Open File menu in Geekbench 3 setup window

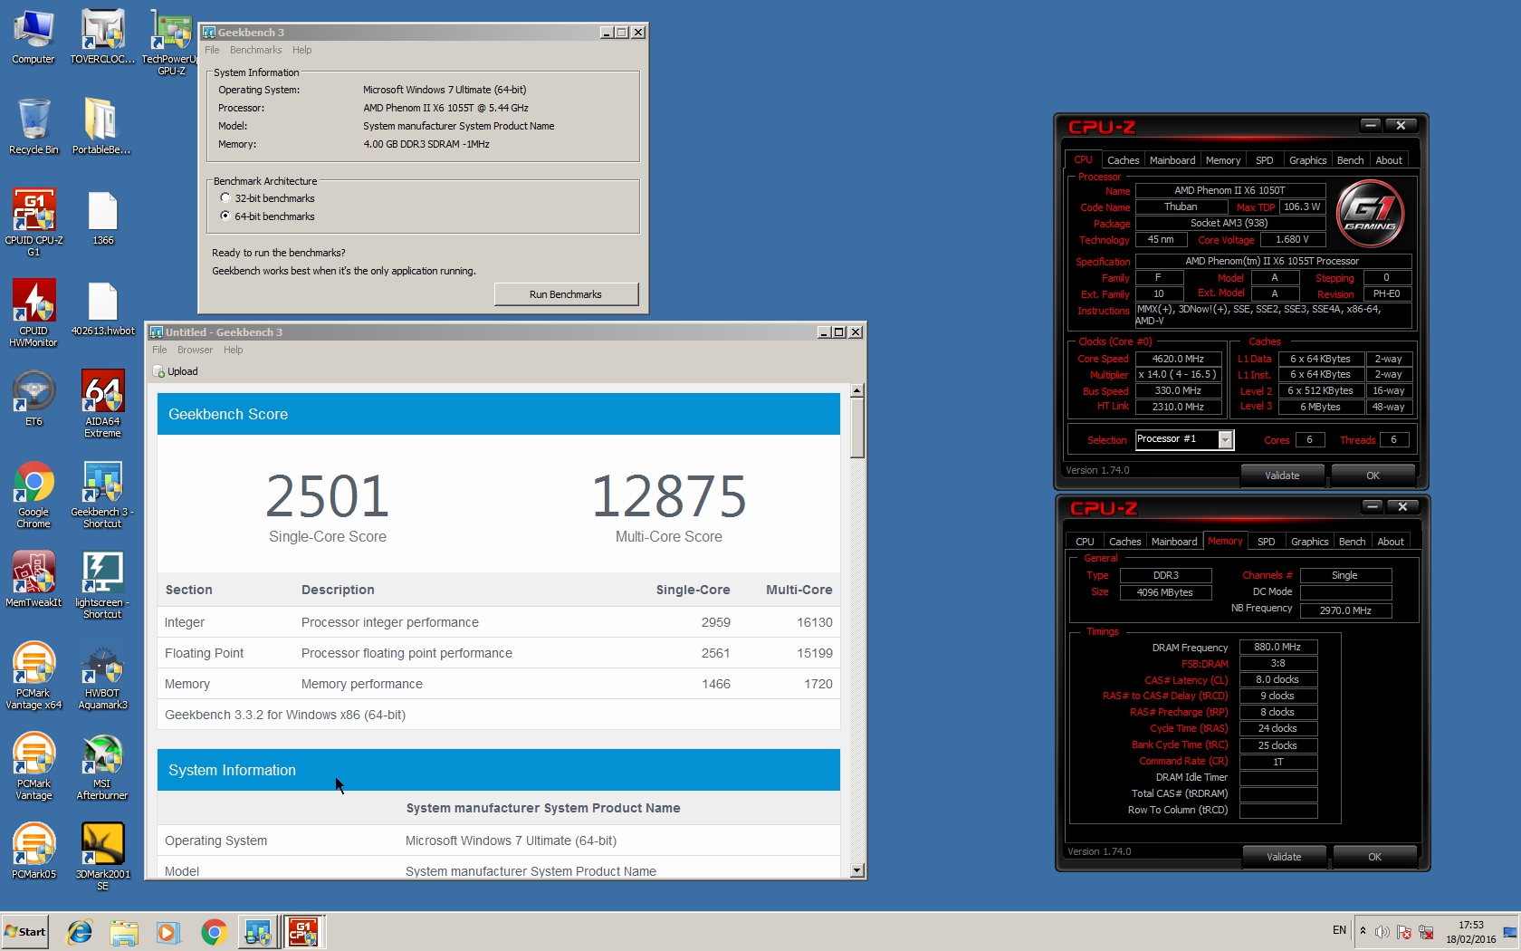click(x=212, y=51)
